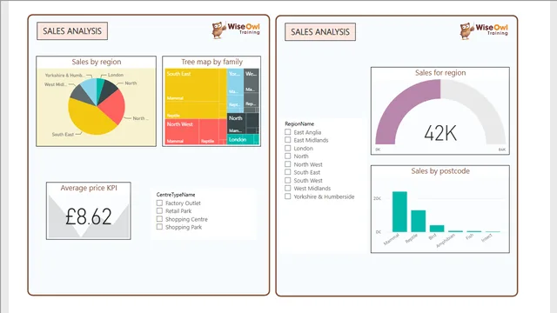Click the 'Sales by region' chart title
This screenshot has height=313, width=557.
click(x=97, y=62)
